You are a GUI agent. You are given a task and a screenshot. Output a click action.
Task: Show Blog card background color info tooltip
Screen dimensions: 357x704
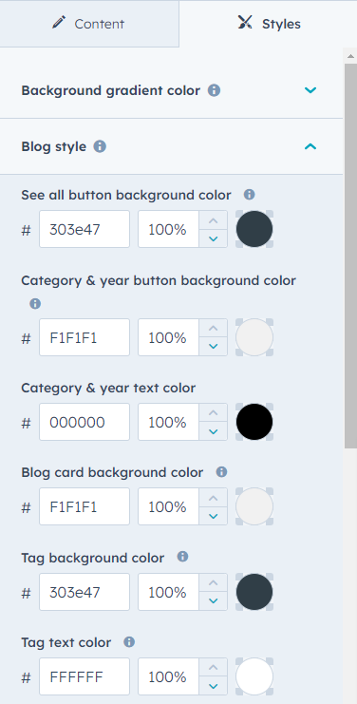point(221,472)
